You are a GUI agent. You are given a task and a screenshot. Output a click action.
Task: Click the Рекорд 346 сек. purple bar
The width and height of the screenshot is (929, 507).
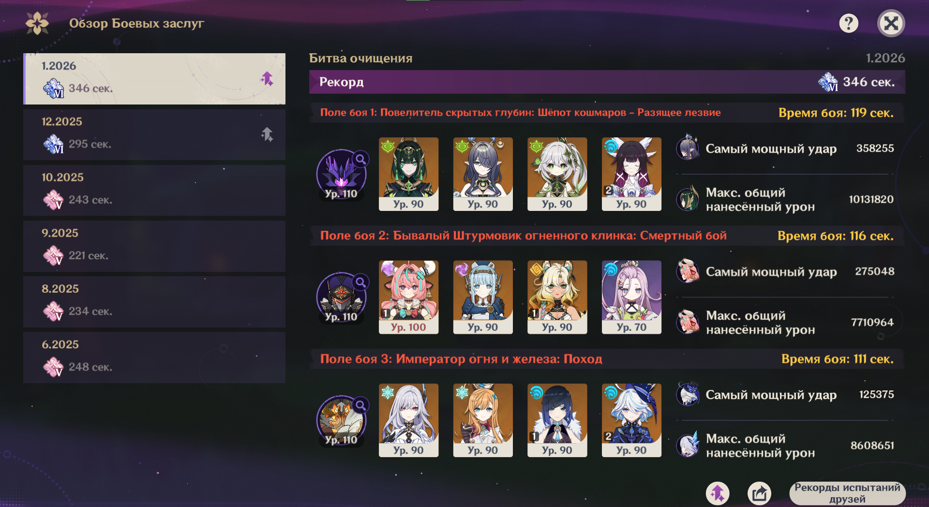(x=607, y=82)
